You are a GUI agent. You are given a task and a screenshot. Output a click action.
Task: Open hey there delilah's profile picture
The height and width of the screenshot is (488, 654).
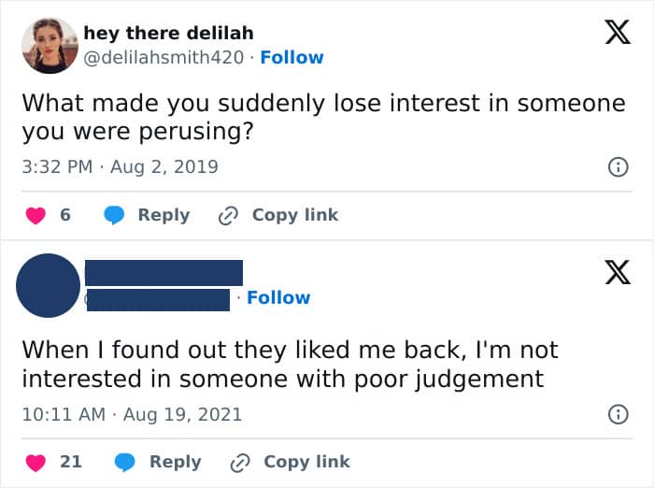(50, 46)
